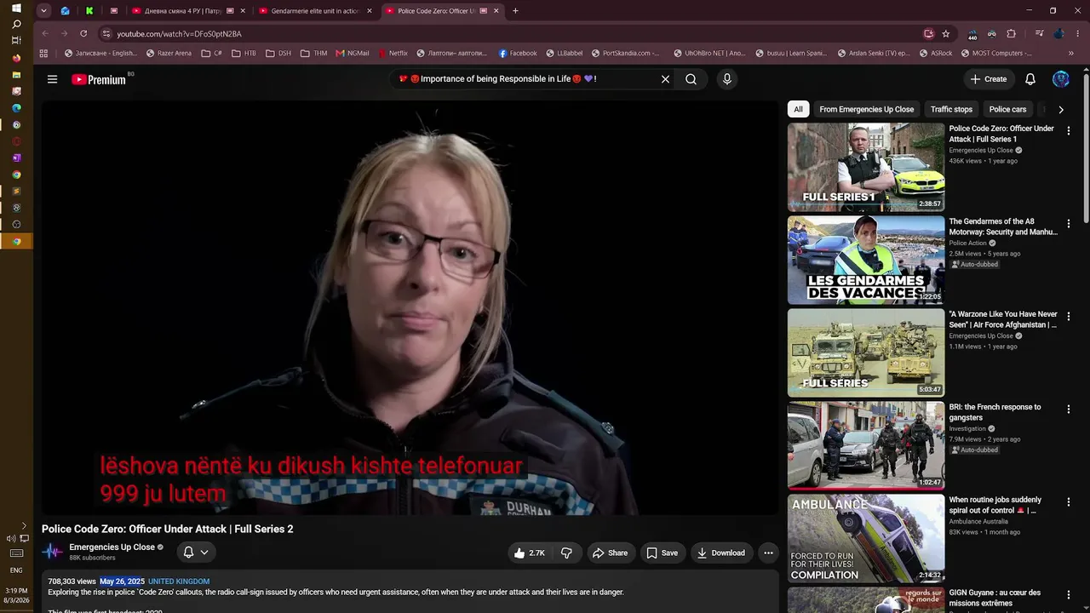Open more actions below the video
Image resolution: width=1090 pixels, height=613 pixels.
pyautogui.click(x=768, y=553)
